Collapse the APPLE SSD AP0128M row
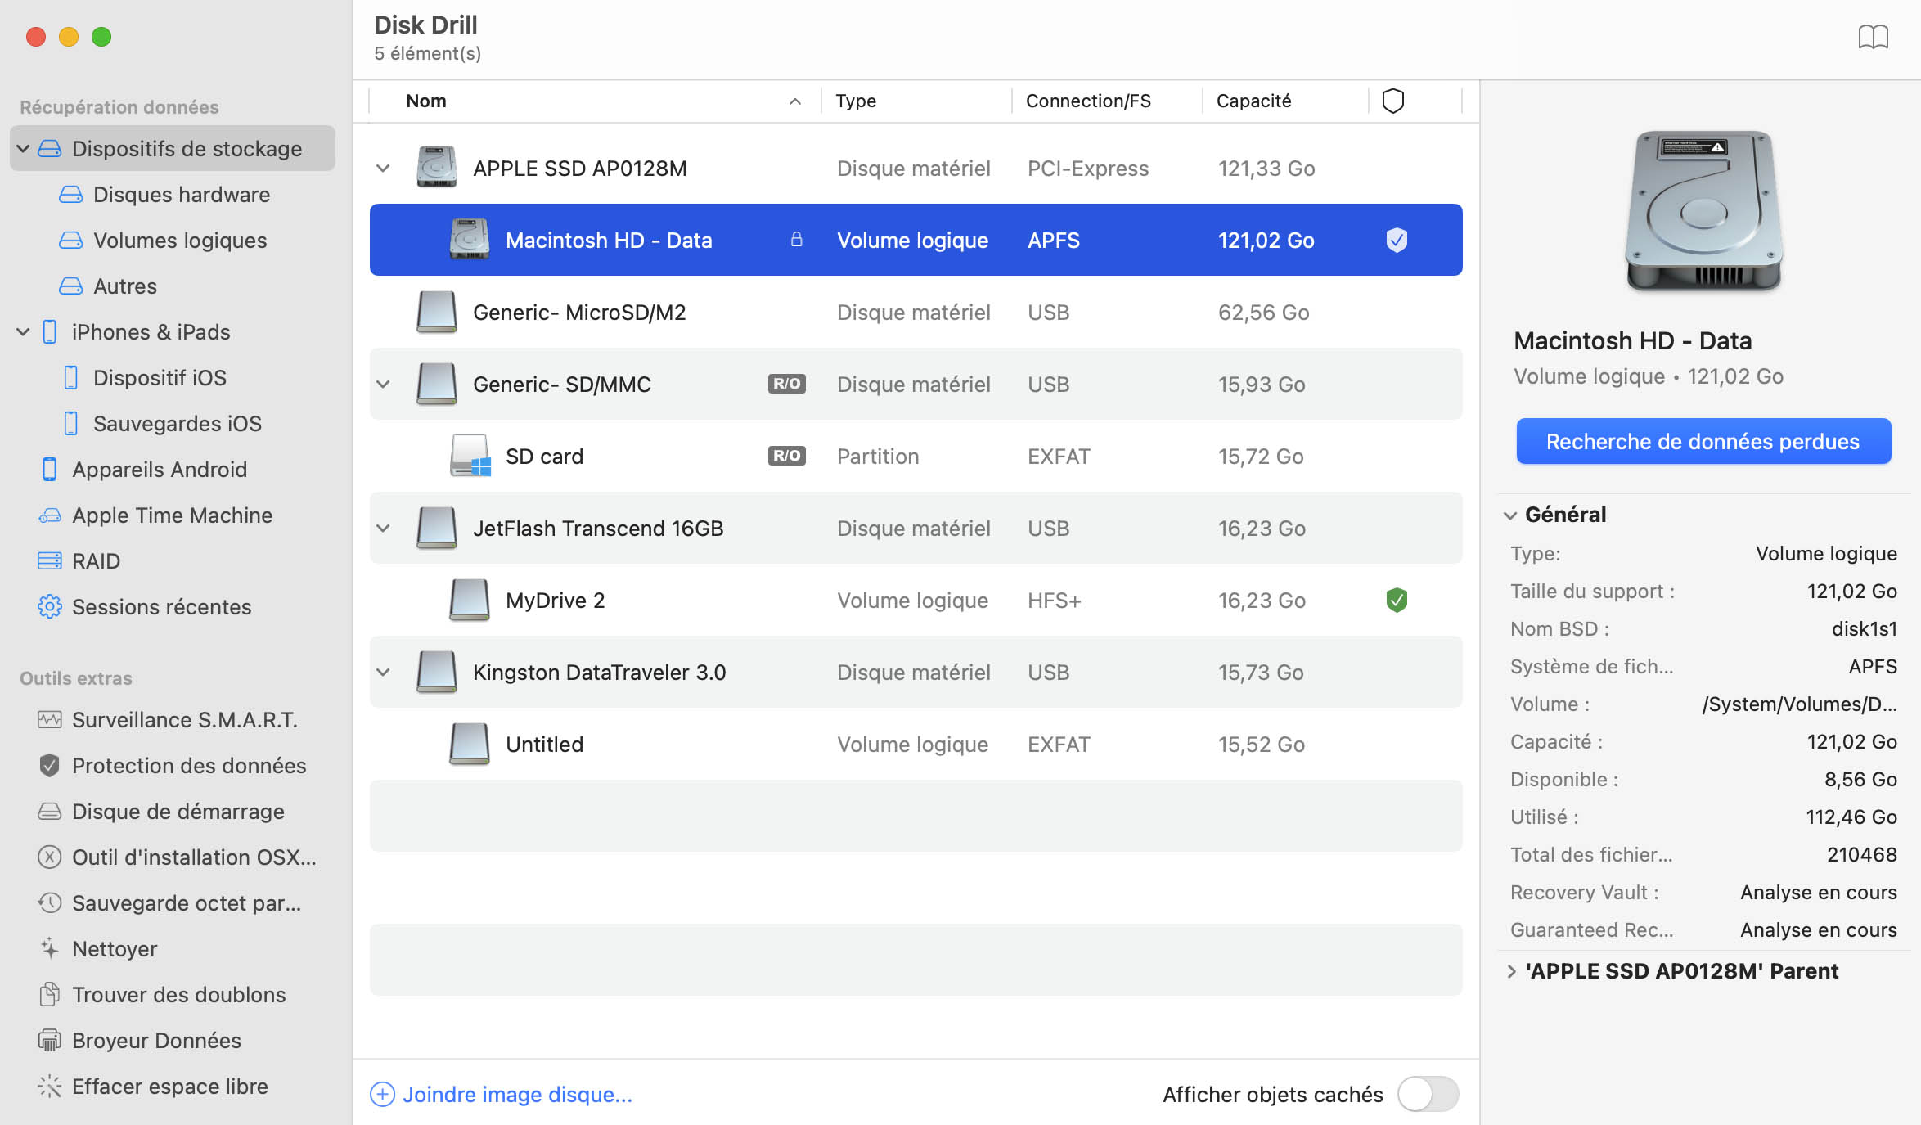 pyautogui.click(x=382, y=169)
